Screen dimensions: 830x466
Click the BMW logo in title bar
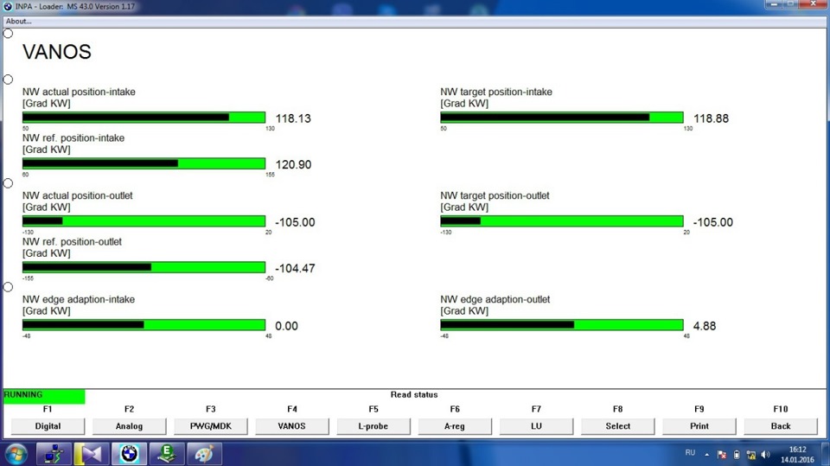(8, 6)
